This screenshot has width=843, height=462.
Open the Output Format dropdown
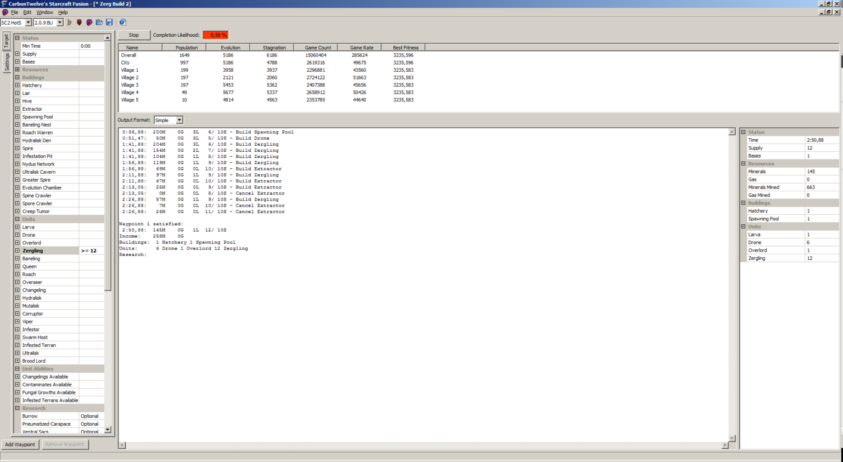(x=179, y=120)
